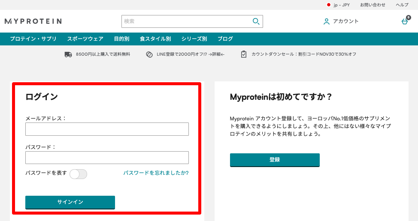This screenshot has height=221, width=418.
Task: Focus the メールアドレス input field
Action: tap(107, 129)
